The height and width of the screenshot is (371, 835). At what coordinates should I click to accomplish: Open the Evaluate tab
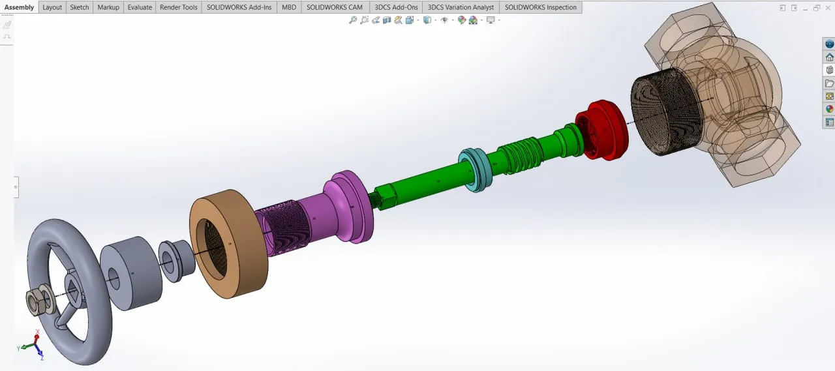(x=140, y=7)
